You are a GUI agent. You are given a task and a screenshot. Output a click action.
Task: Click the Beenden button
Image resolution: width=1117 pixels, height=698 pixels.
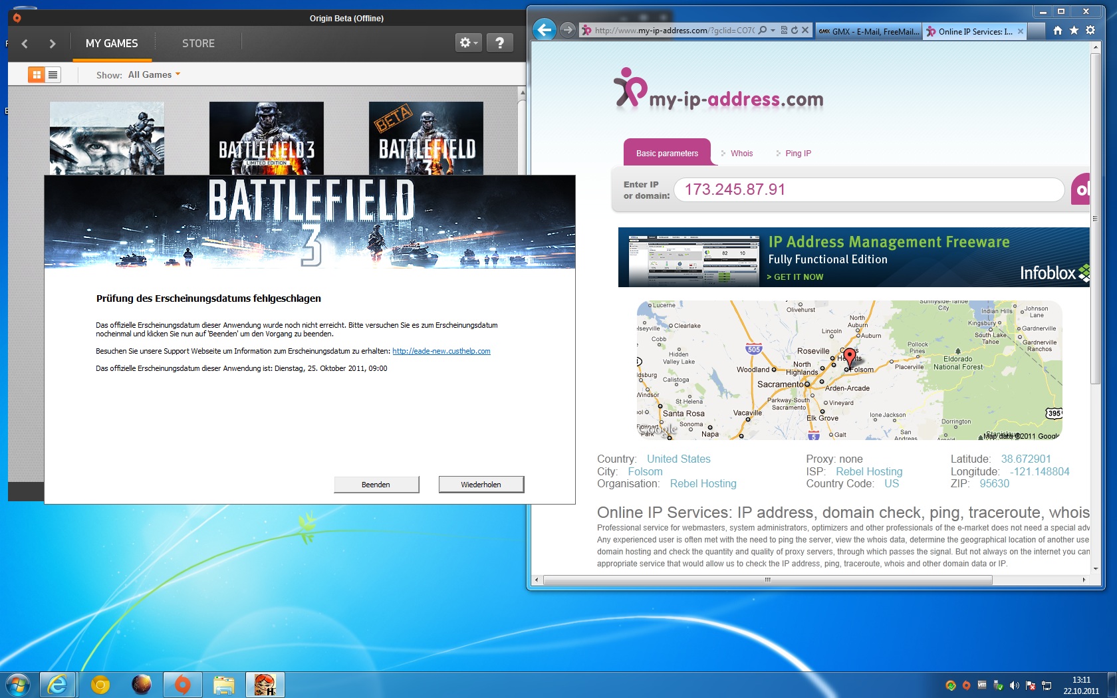click(x=376, y=485)
